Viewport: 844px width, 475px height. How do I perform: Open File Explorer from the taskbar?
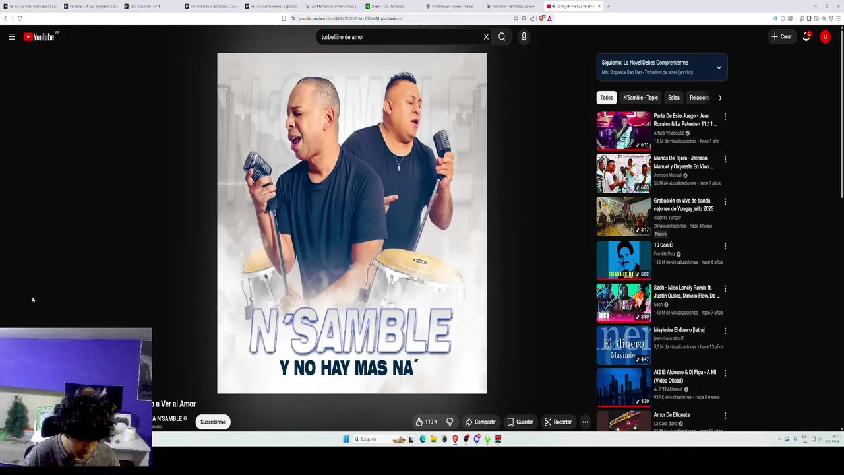433,439
